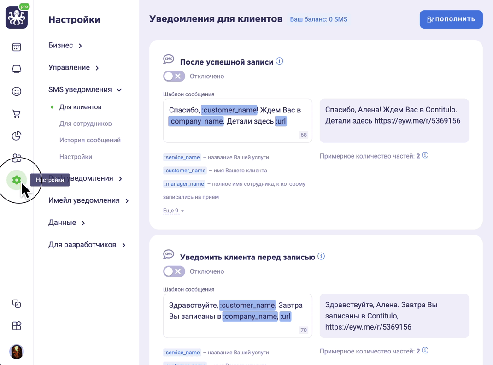
Task: Click SMS bubble icon near Уведомить клиента перед записью
Action: [x=169, y=254]
